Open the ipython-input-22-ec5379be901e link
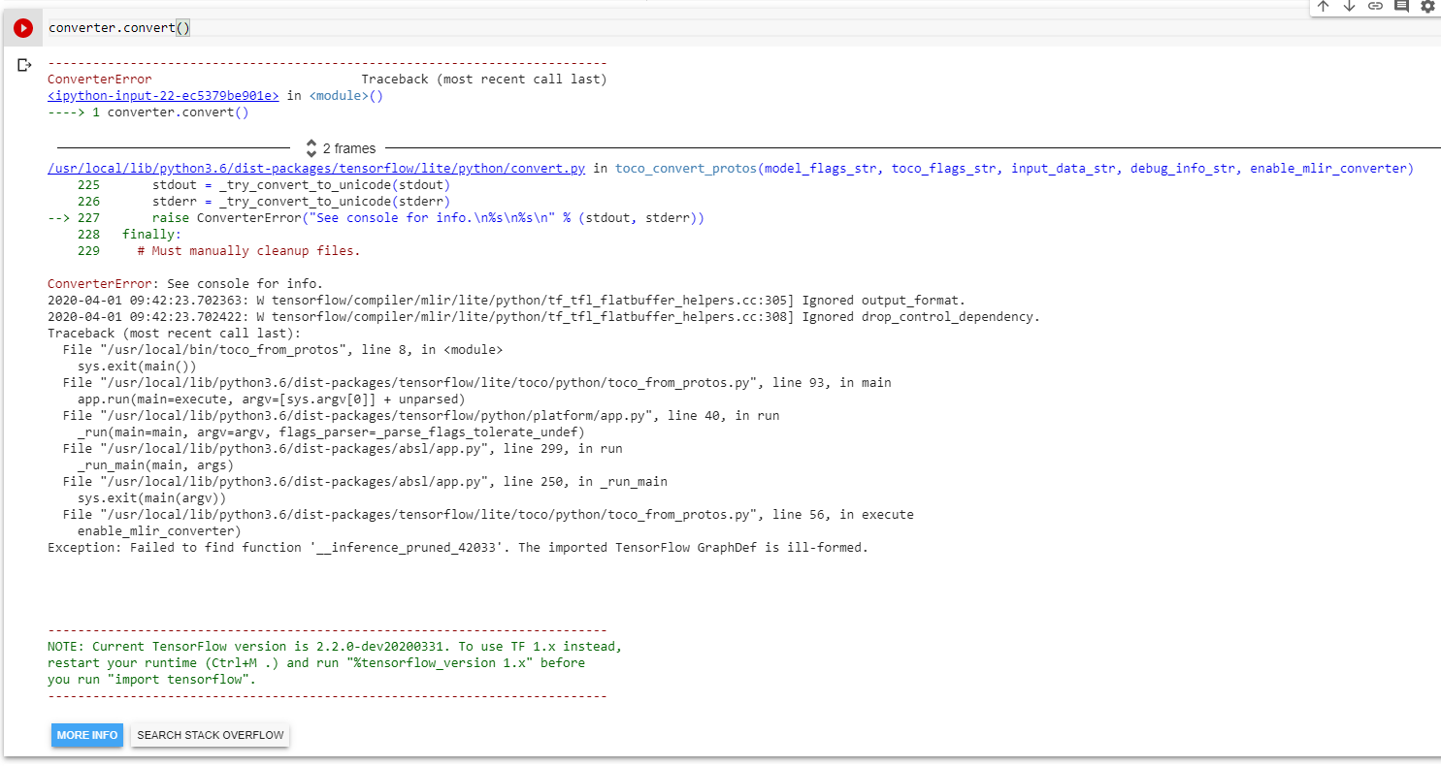The height and width of the screenshot is (767, 1441). 162,95
